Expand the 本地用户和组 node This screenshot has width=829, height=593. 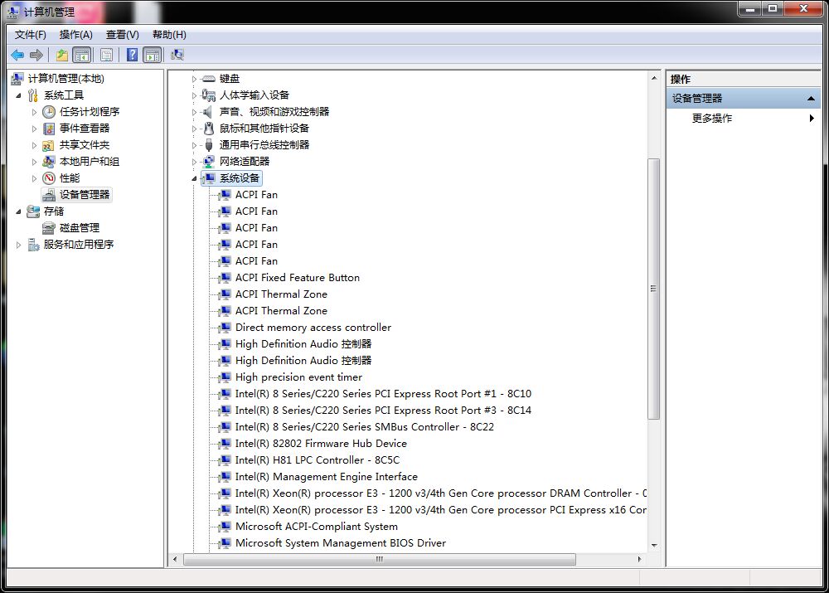coord(34,162)
